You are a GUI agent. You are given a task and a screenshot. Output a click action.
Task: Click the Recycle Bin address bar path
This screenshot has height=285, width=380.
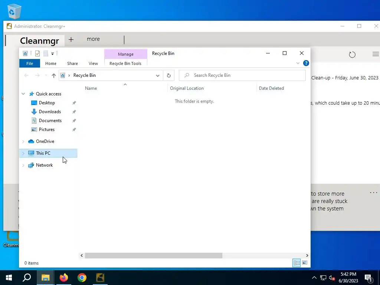coord(84,75)
